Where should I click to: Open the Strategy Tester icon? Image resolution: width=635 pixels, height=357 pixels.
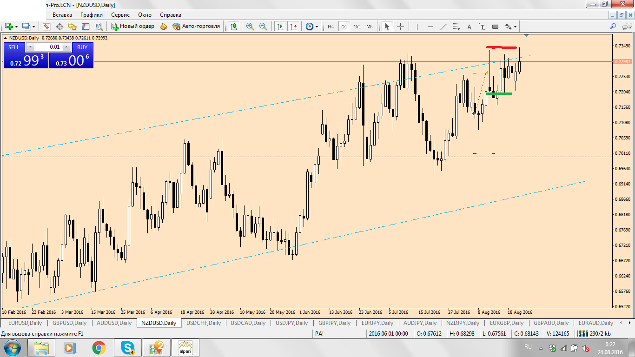click(99, 26)
